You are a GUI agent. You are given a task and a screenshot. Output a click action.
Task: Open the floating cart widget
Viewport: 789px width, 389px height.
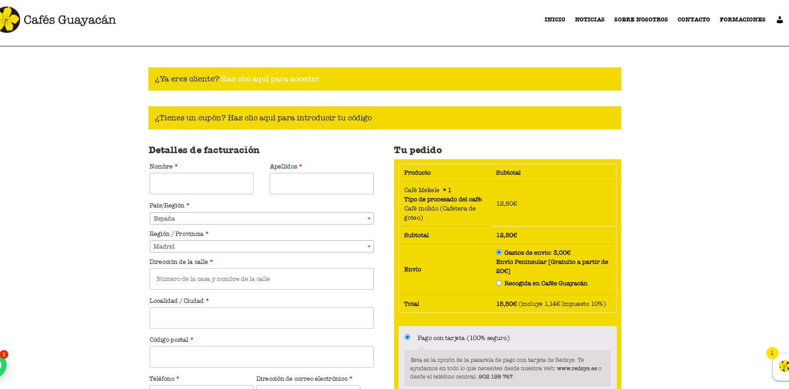(x=782, y=367)
